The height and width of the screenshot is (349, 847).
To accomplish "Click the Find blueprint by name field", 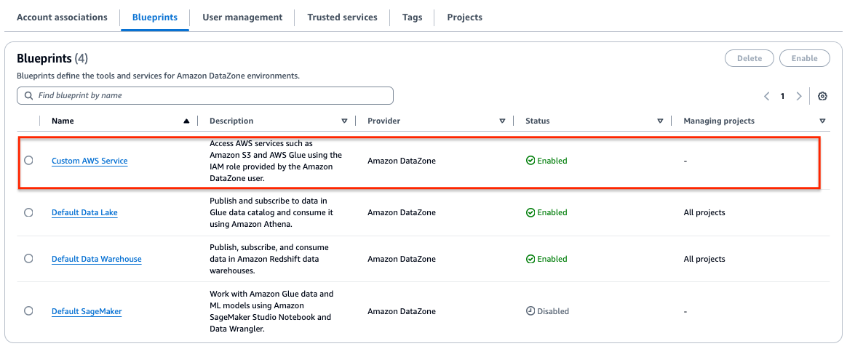I will coord(211,95).
